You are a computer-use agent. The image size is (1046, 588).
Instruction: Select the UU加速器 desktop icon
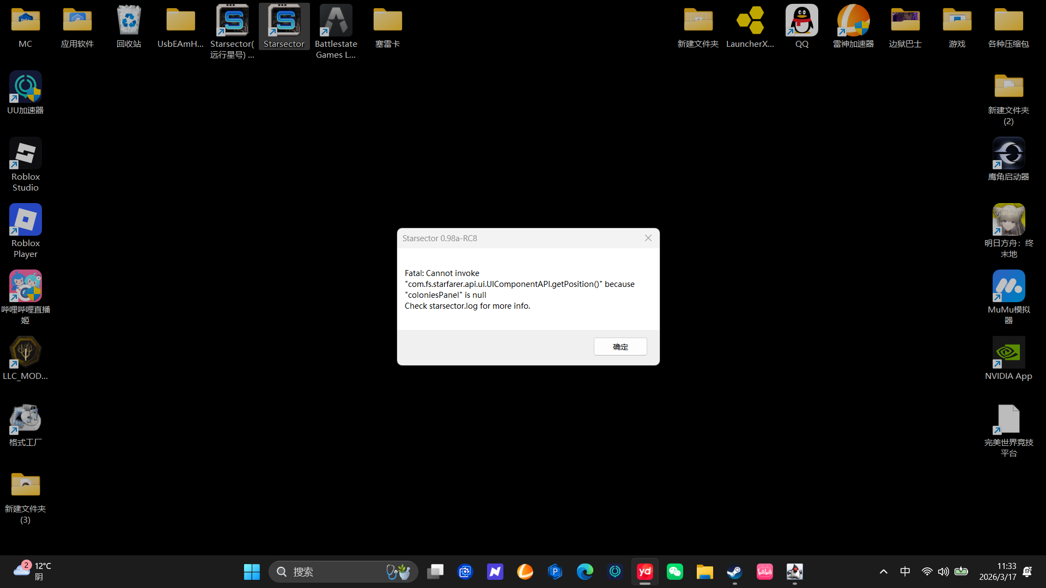[x=25, y=93]
